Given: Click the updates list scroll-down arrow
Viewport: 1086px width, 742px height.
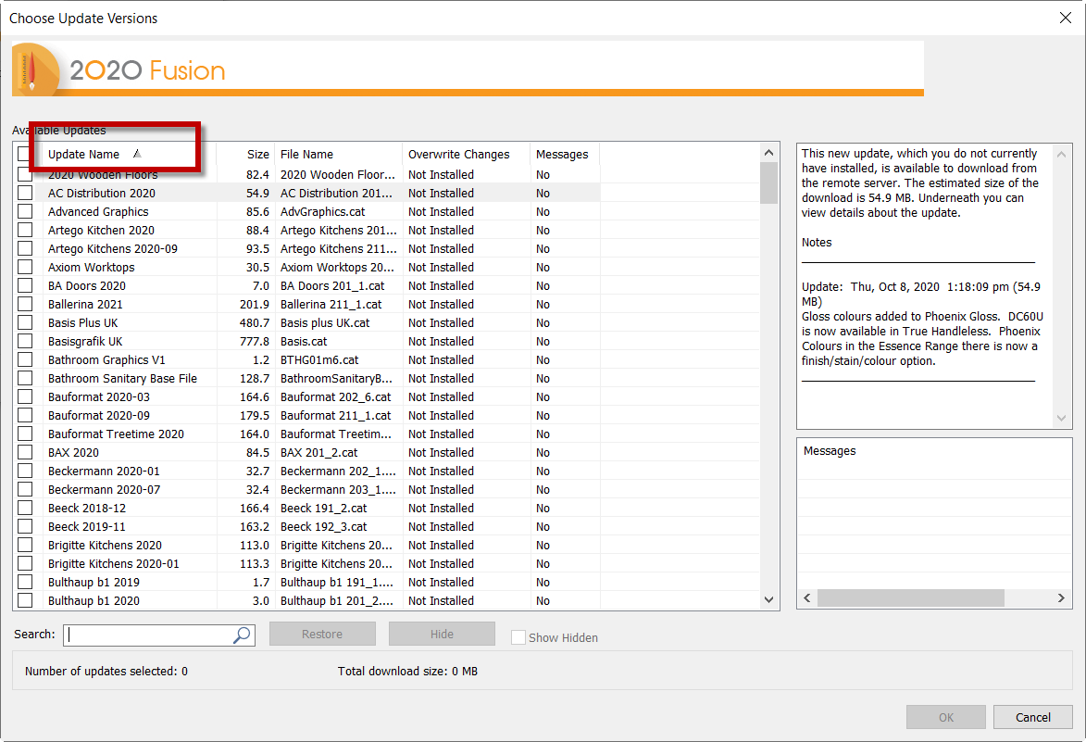Looking at the screenshot, I should pos(768,600).
